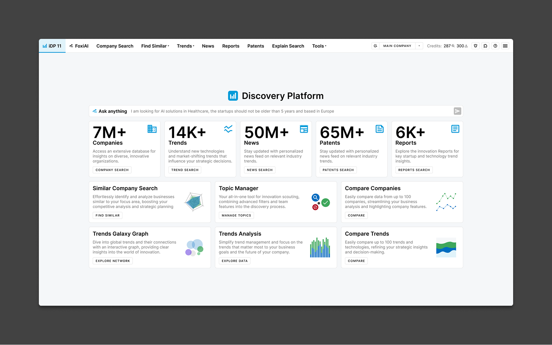Open the hamburger menu in the top bar
Screen dimensions: 552x345
coord(505,46)
